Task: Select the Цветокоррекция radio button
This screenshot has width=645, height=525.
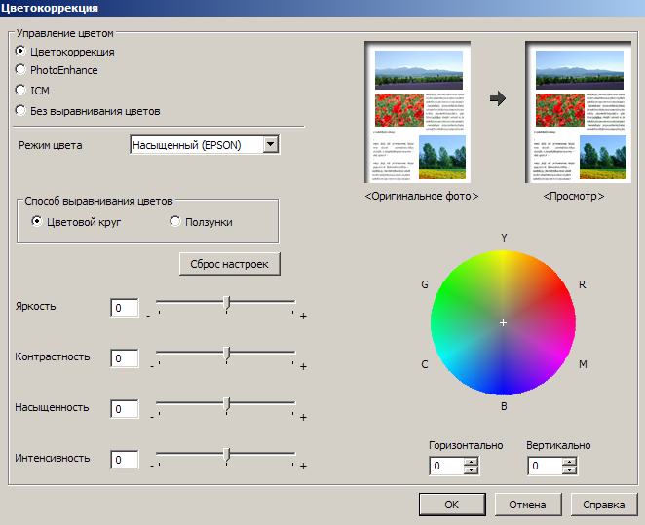Action: (x=20, y=51)
